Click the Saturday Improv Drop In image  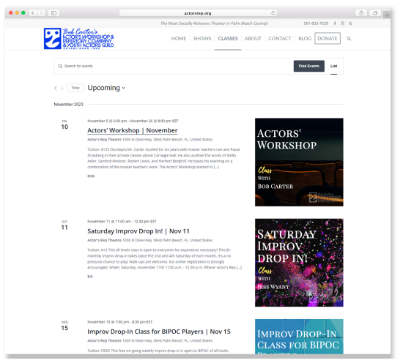coord(299,263)
